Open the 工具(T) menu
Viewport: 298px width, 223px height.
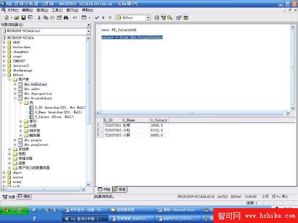[57, 10]
